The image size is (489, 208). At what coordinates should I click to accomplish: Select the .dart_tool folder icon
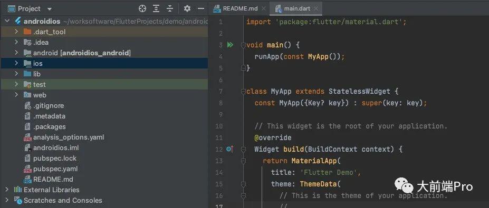point(27,32)
